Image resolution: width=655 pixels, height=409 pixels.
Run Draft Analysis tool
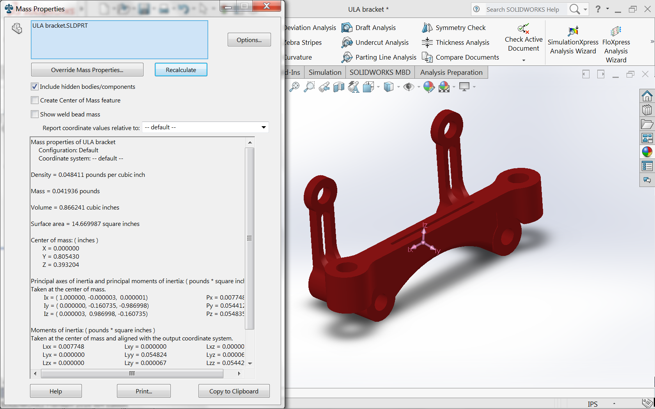368,28
